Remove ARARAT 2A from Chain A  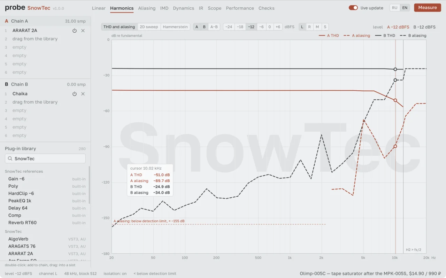pos(83,31)
